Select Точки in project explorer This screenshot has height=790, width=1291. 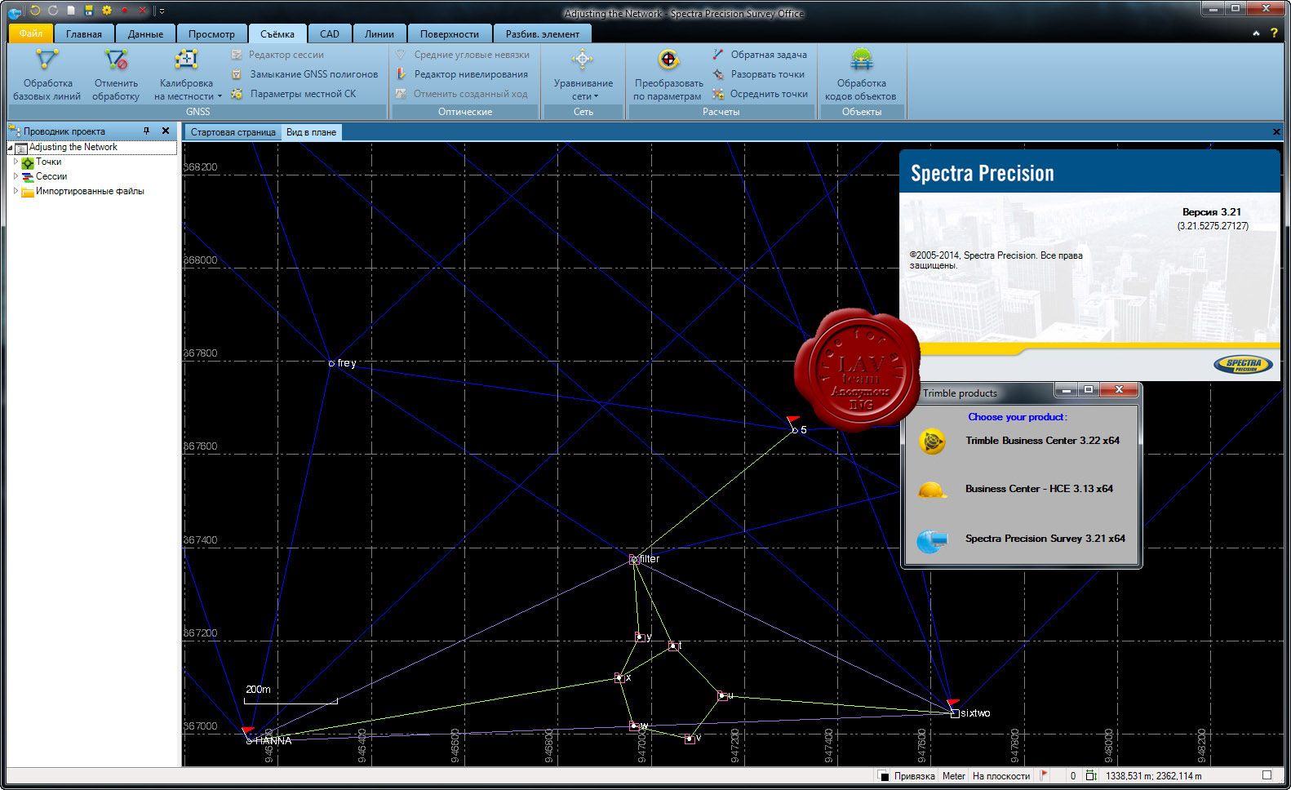(48, 162)
